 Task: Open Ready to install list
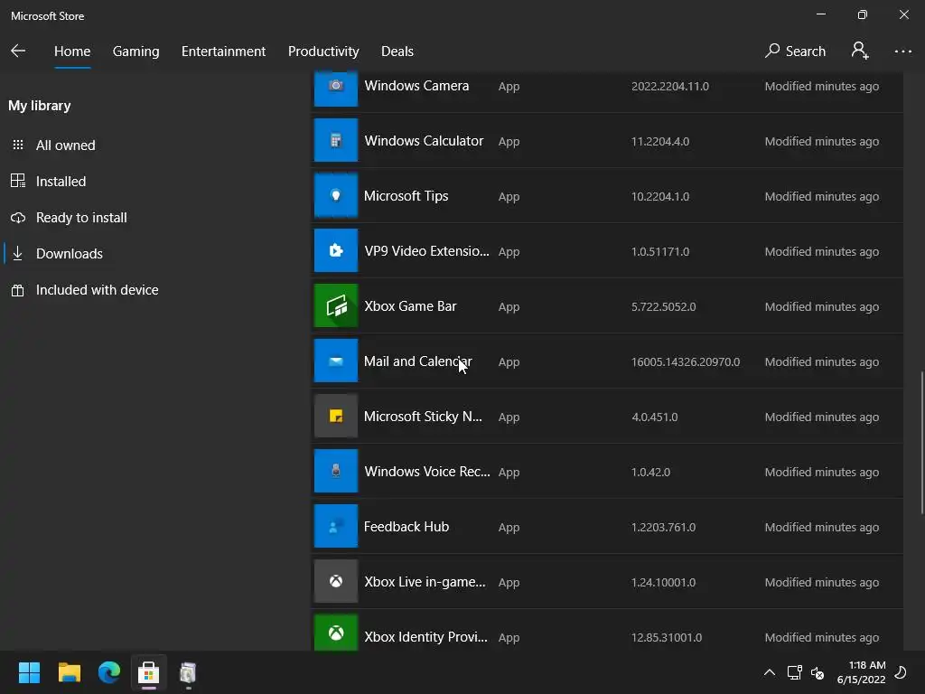[x=81, y=218]
